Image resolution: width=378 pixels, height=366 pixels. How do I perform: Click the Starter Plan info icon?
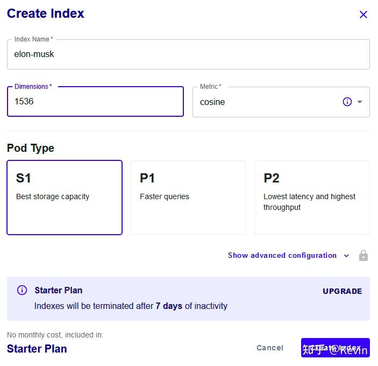coord(22,290)
